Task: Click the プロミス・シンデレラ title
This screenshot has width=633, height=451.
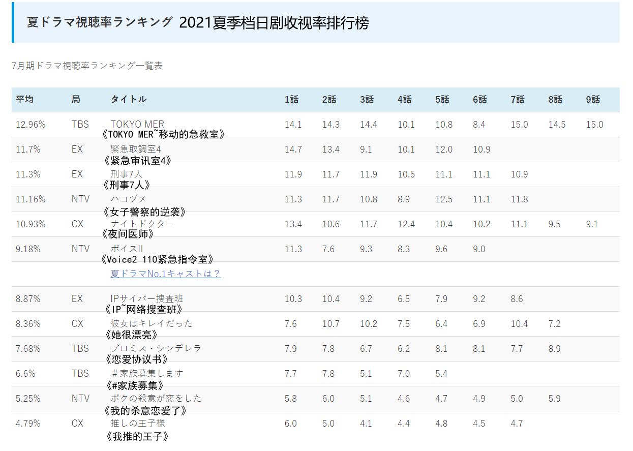Action: click(156, 349)
